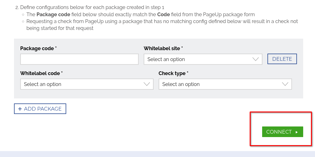Open the Check type combo box

click(225, 84)
